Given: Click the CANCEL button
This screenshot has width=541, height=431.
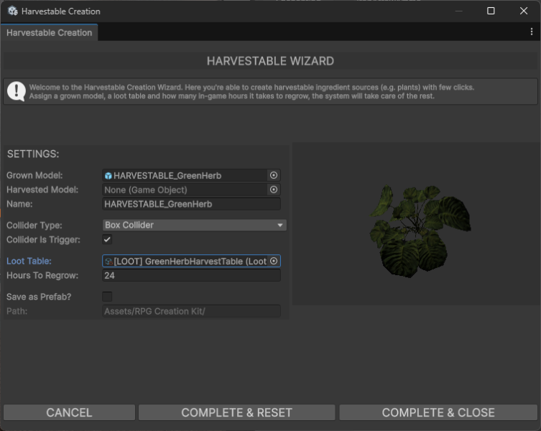Looking at the screenshot, I should click(x=70, y=412).
